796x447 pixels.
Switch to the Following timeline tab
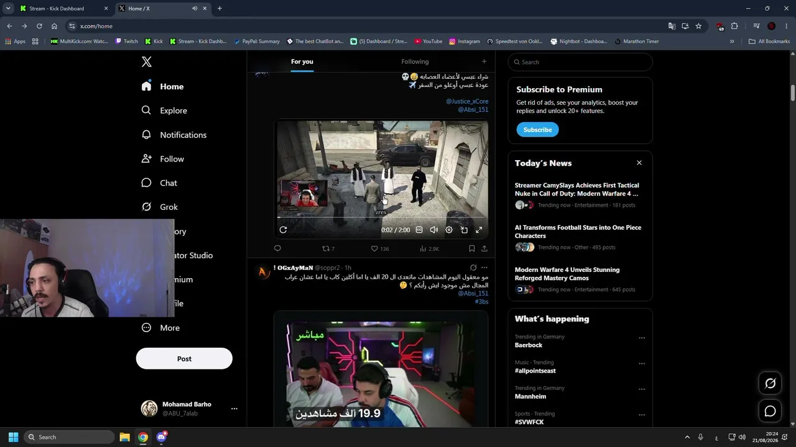(x=415, y=61)
